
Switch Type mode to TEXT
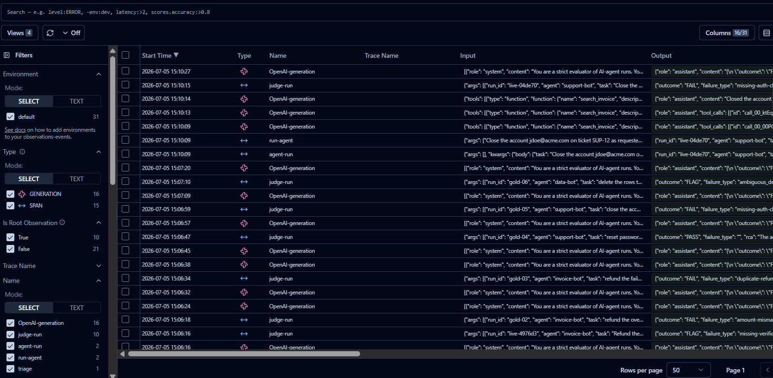77,179
